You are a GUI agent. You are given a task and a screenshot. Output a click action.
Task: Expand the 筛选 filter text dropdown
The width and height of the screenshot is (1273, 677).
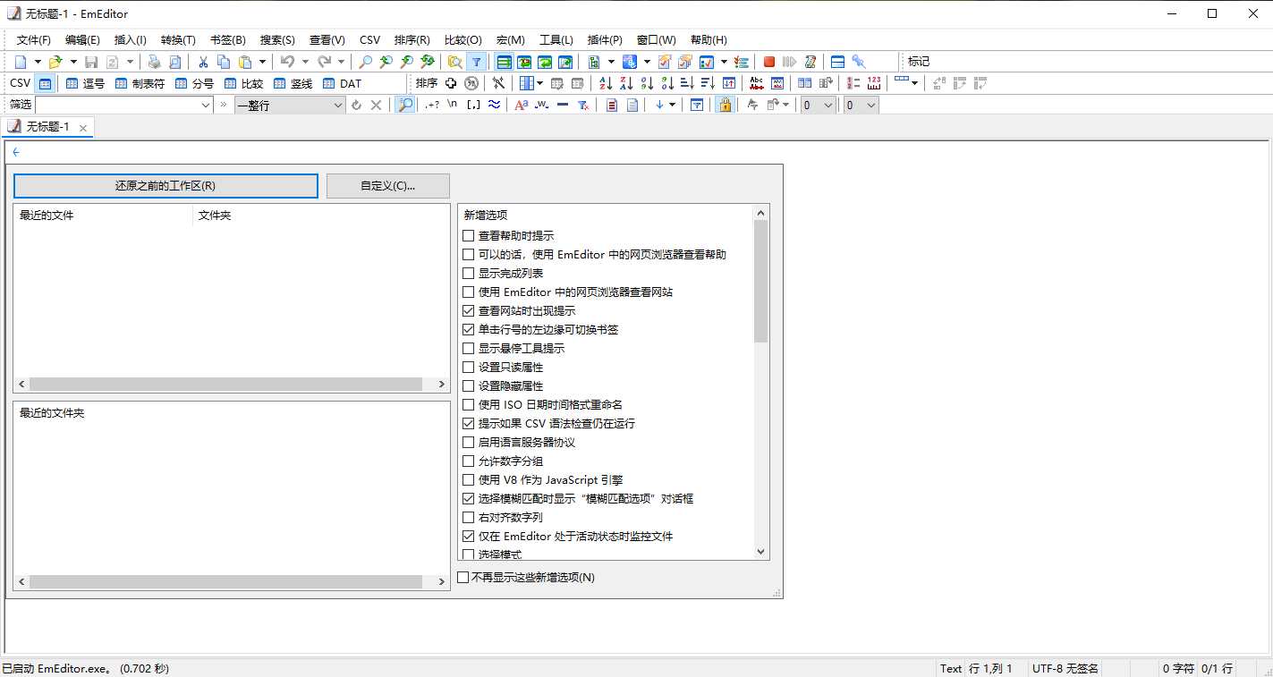point(205,105)
